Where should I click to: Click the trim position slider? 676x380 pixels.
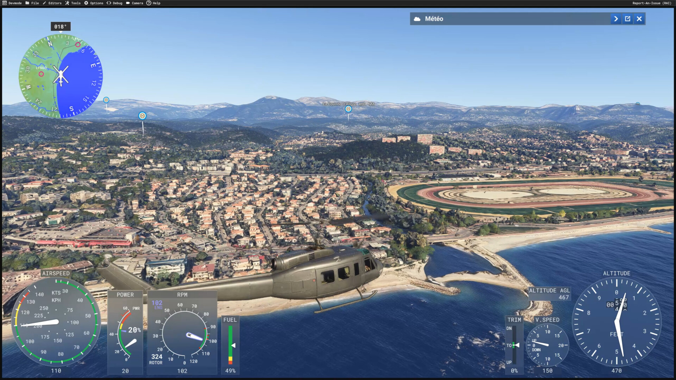click(514, 345)
